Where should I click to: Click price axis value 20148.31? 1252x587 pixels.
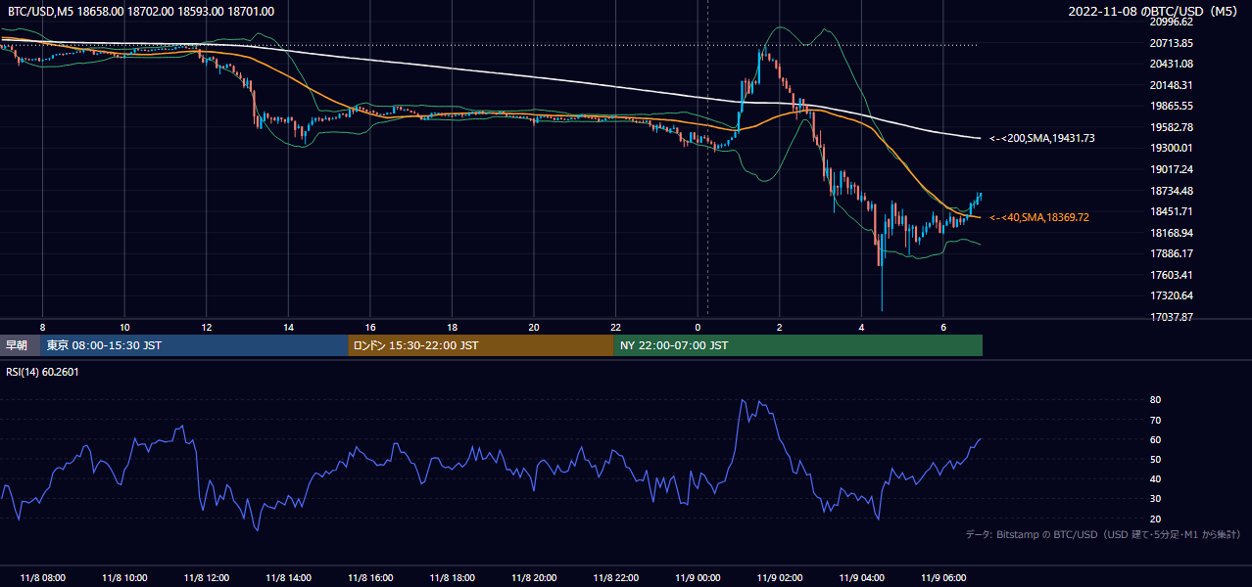click(x=1171, y=85)
